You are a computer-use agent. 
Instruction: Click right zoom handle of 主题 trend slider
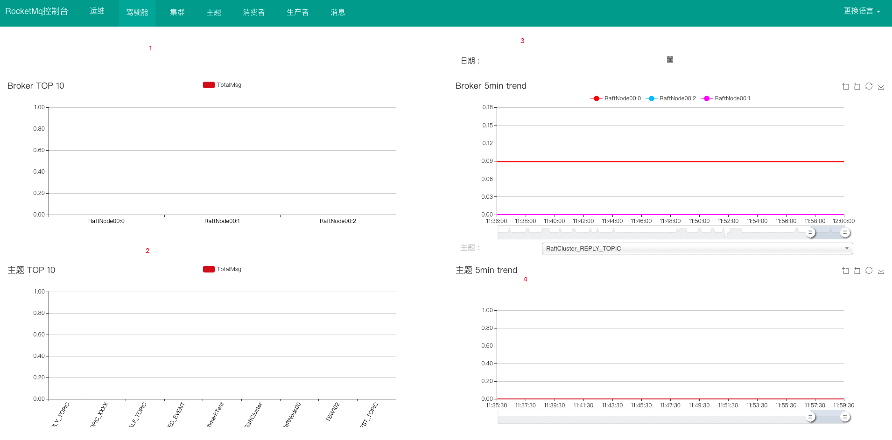coord(845,417)
